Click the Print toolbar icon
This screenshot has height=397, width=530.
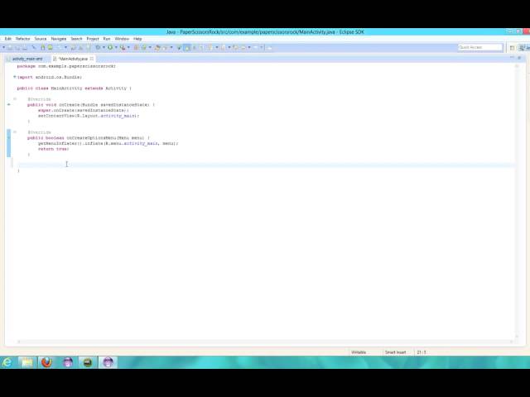tap(24, 48)
